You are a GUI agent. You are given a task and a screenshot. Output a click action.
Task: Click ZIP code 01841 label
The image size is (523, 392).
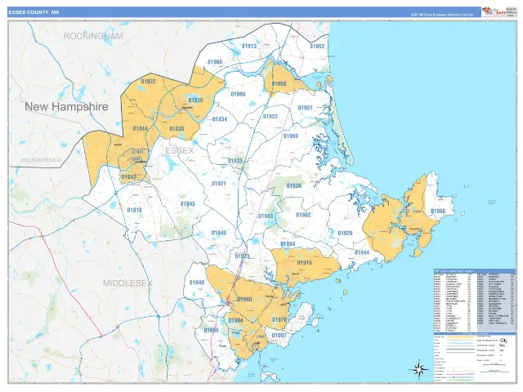pyautogui.click(x=138, y=152)
